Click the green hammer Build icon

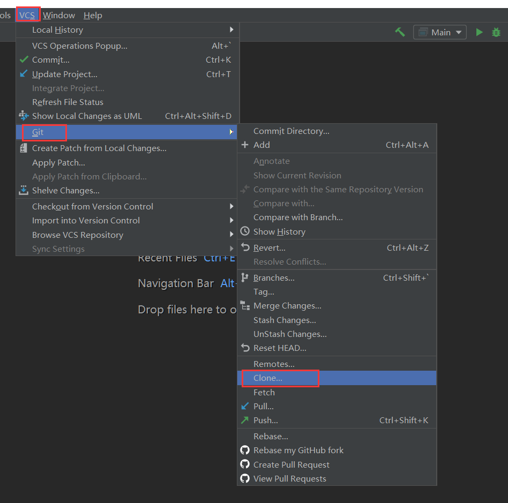(x=400, y=32)
